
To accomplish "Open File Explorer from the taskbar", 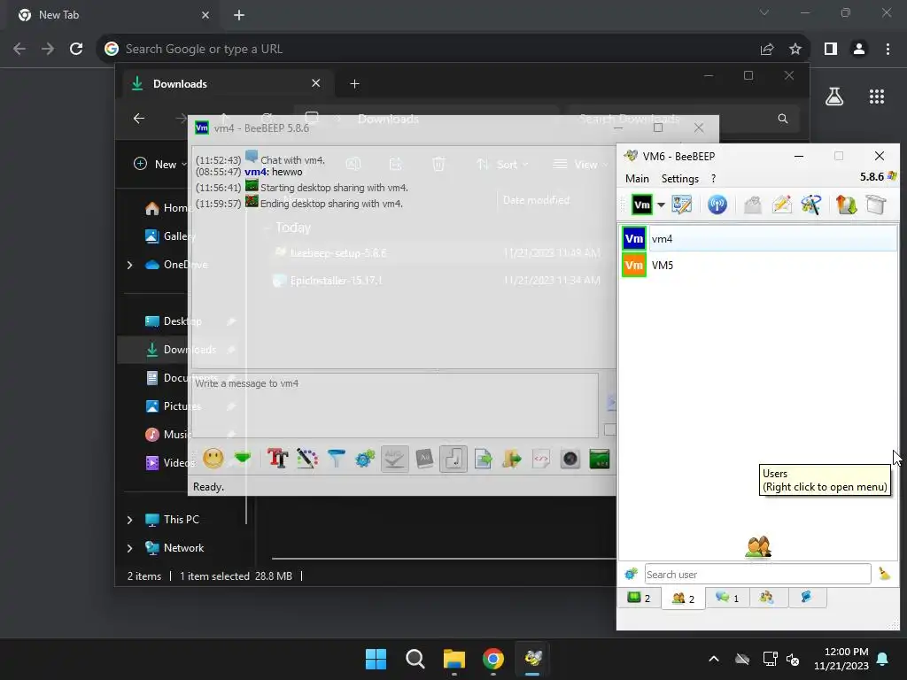I will pyautogui.click(x=454, y=659).
